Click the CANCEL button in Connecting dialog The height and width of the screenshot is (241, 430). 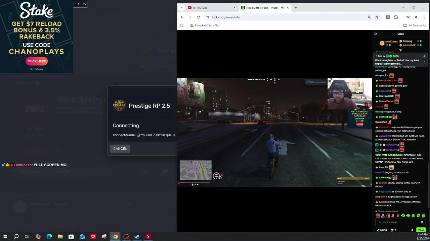click(120, 149)
